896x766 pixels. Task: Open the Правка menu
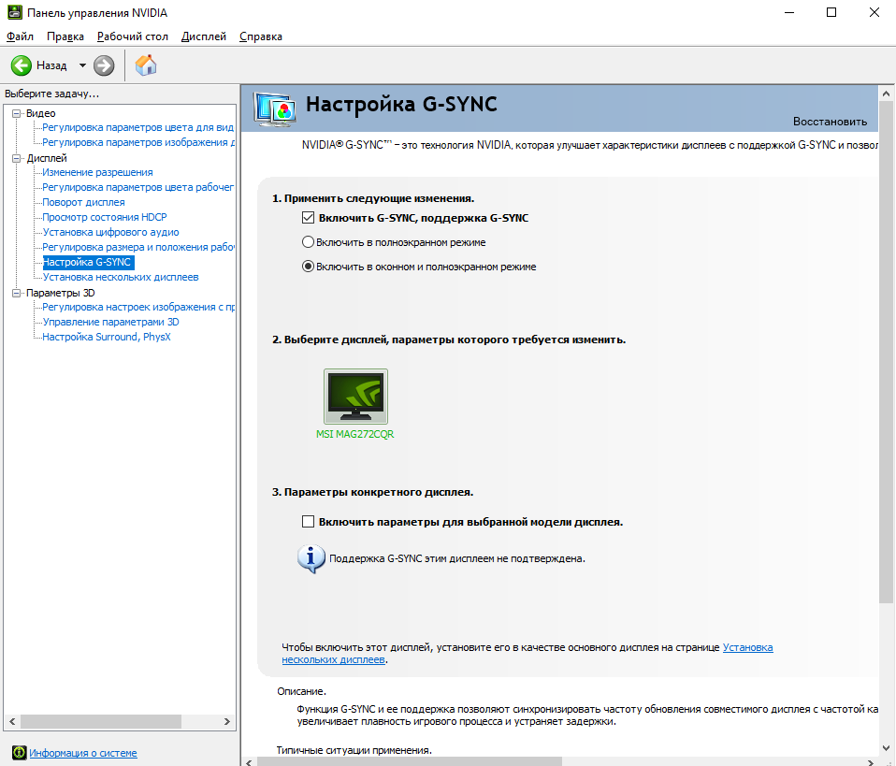(65, 36)
